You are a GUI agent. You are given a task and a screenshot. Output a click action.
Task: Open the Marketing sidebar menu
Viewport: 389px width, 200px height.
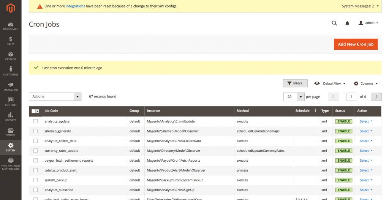point(11,87)
